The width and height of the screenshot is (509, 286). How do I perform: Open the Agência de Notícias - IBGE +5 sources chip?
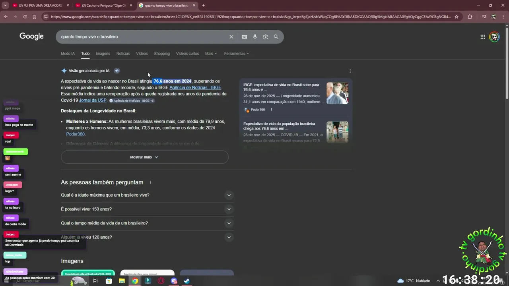[x=132, y=100]
